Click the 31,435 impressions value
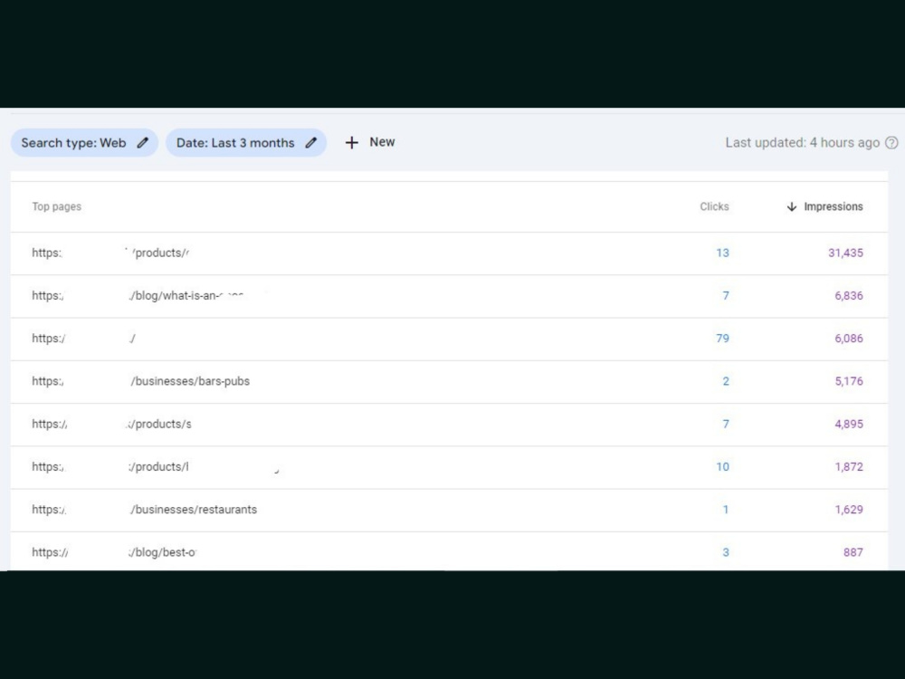905x679 pixels. [x=845, y=253]
